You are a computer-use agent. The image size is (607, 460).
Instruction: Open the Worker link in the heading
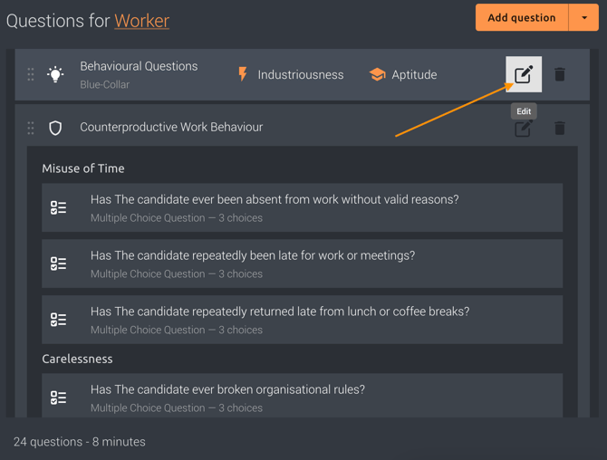click(141, 21)
